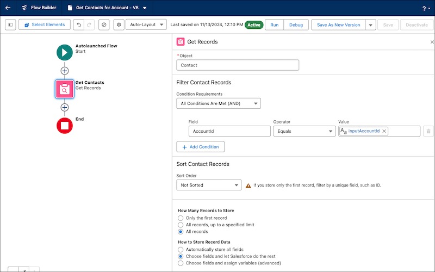Click the Get Records panel header icon
Viewport: 435px width, 272px height.
coord(181,42)
